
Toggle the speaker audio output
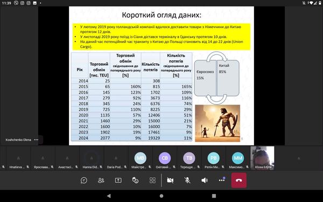point(205,180)
